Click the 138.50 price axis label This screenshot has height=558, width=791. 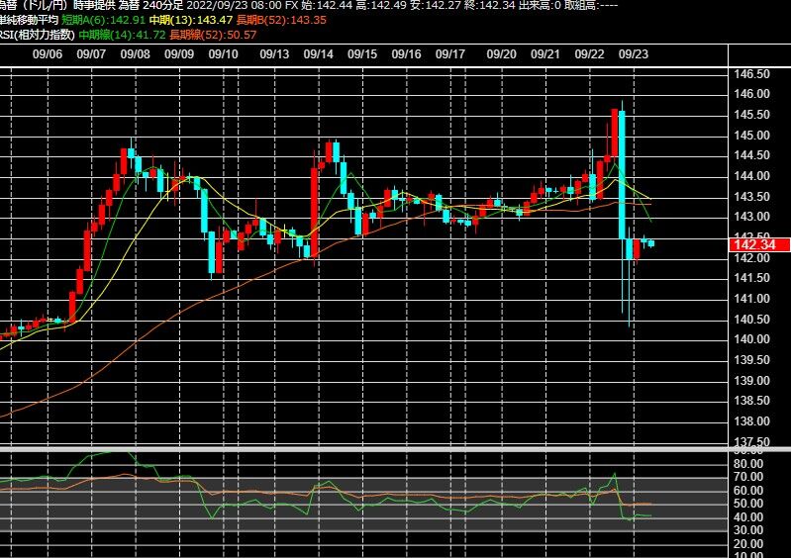point(751,401)
